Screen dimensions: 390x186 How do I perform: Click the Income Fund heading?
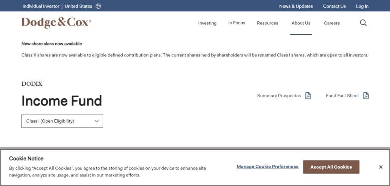point(62,101)
